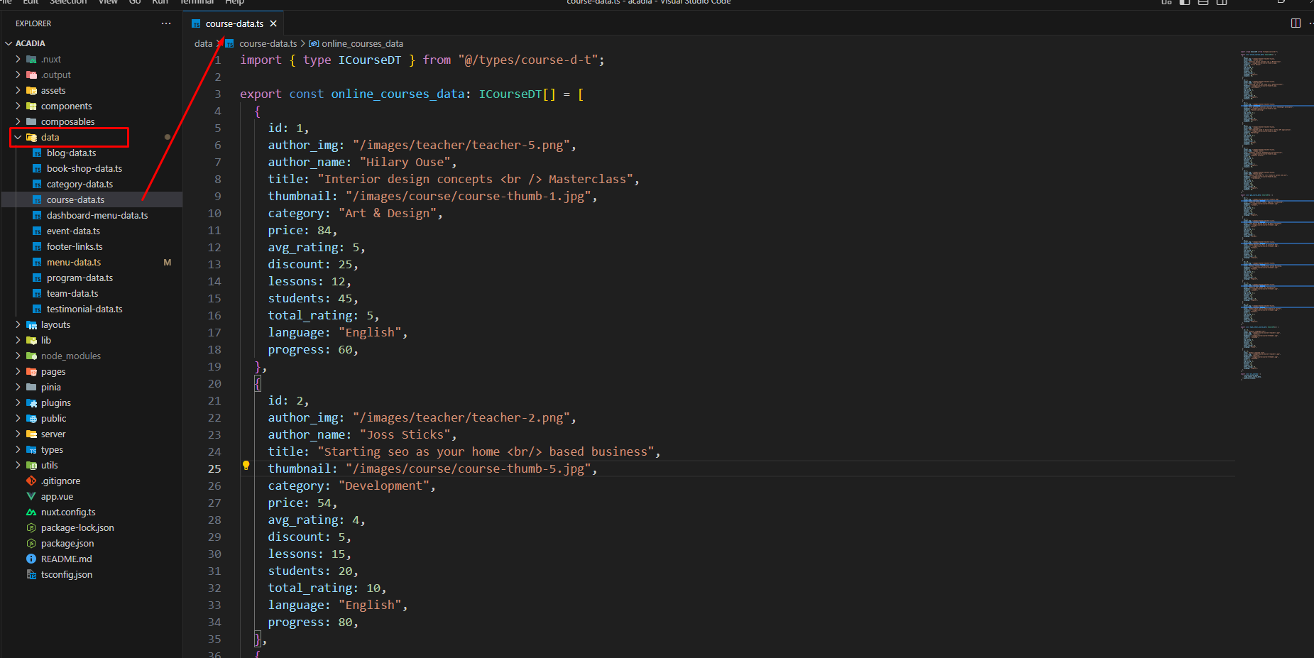Click the public folder globe icon
Viewport: 1314px width, 658px height.
[31, 419]
